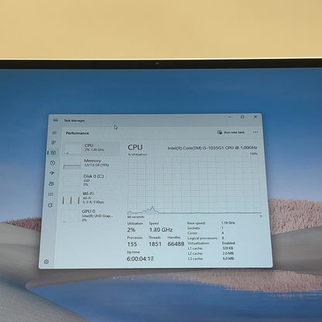Open the App history page icon
This screenshot has height=322, width=322.
click(53, 163)
